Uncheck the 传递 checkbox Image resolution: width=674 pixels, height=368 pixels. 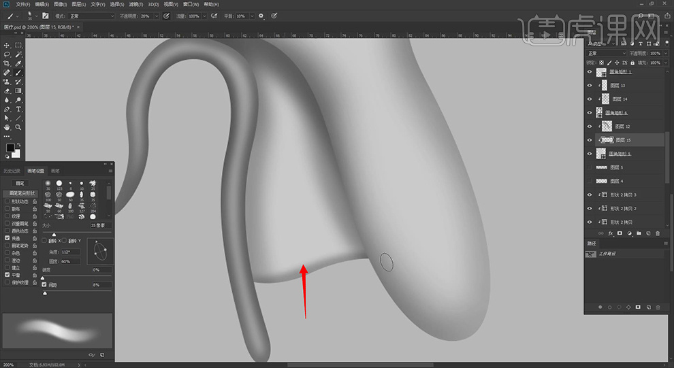tap(7, 238)
